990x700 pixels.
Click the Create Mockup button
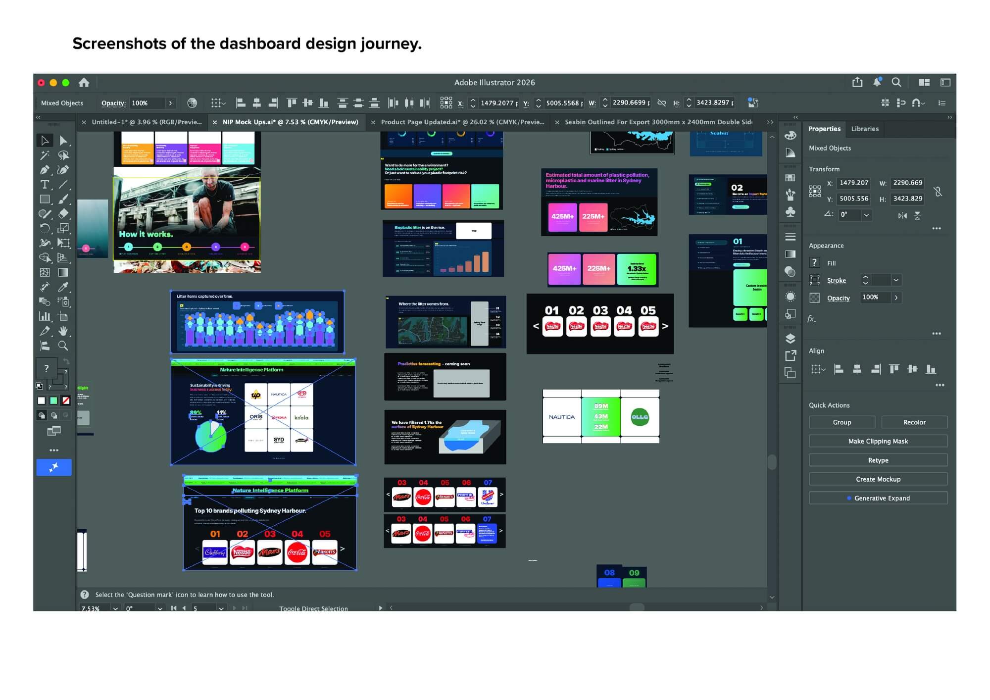[878, 479]
